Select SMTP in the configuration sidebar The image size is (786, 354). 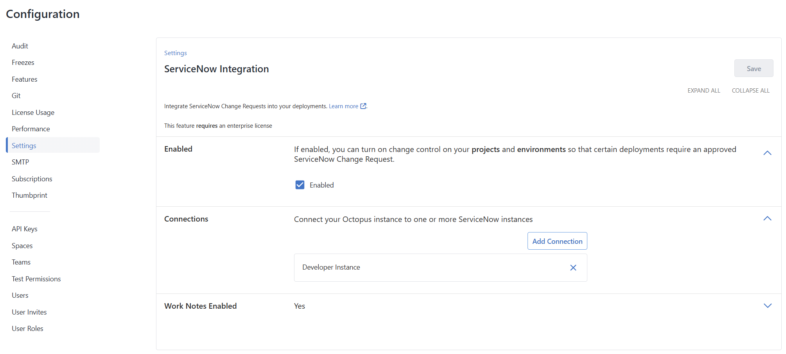tap(20, 162)
